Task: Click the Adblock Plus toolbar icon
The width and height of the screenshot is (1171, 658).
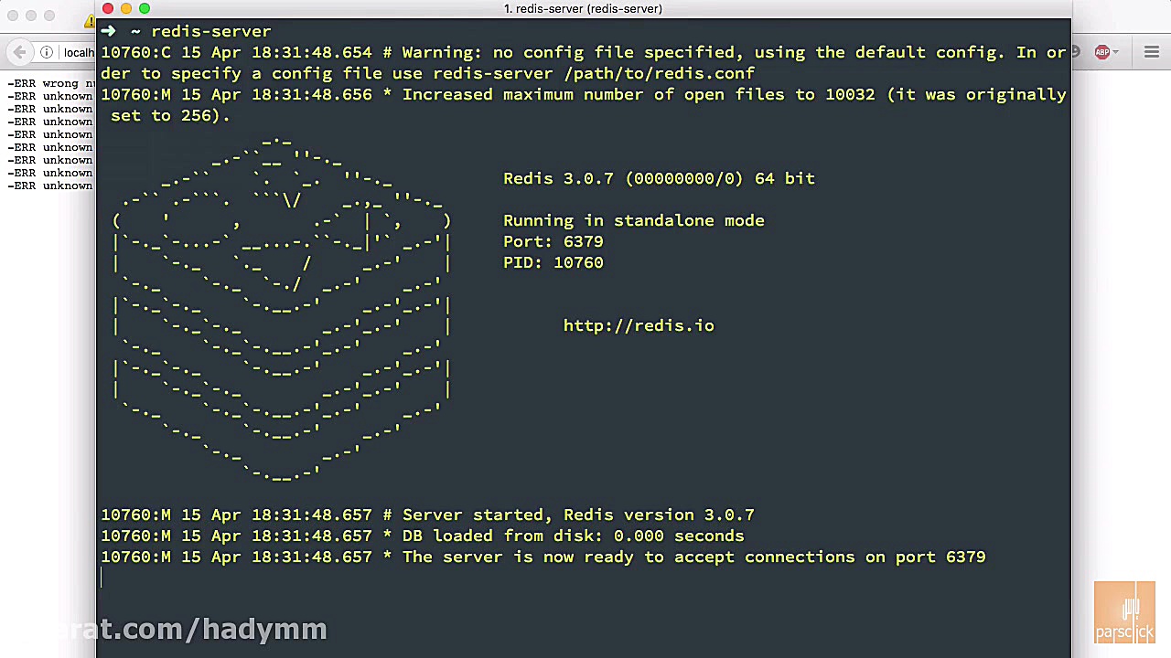Action: tap(1102, 52)
